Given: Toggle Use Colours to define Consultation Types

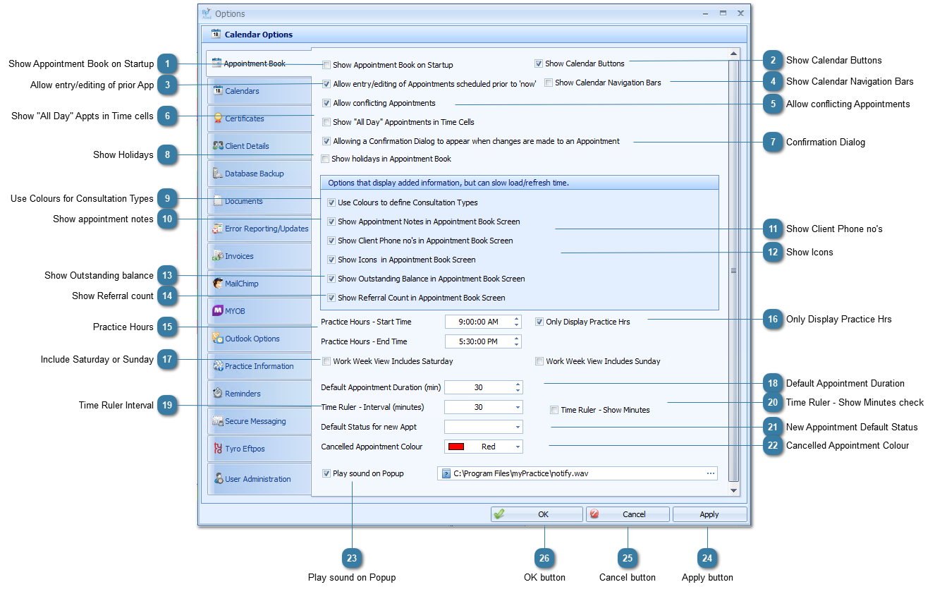Looking at the screenshot, I should (x=331, y=202).
